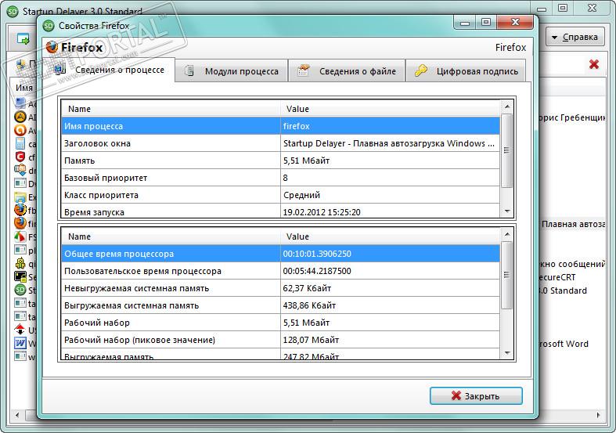Click the SD icon in Свойства Firefox title bar
The width and height of the screenshot is (616, 433).
(x=49, y=26)
